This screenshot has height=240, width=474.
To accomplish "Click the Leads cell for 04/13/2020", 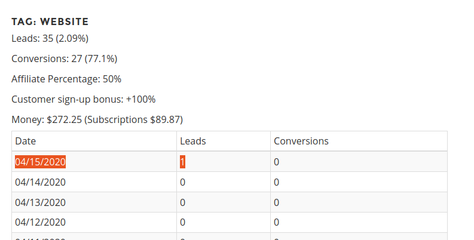I will click(x=183, y=202).
